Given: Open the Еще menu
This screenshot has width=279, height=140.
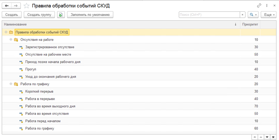Looking at the screenshot, I should [269, 15].
